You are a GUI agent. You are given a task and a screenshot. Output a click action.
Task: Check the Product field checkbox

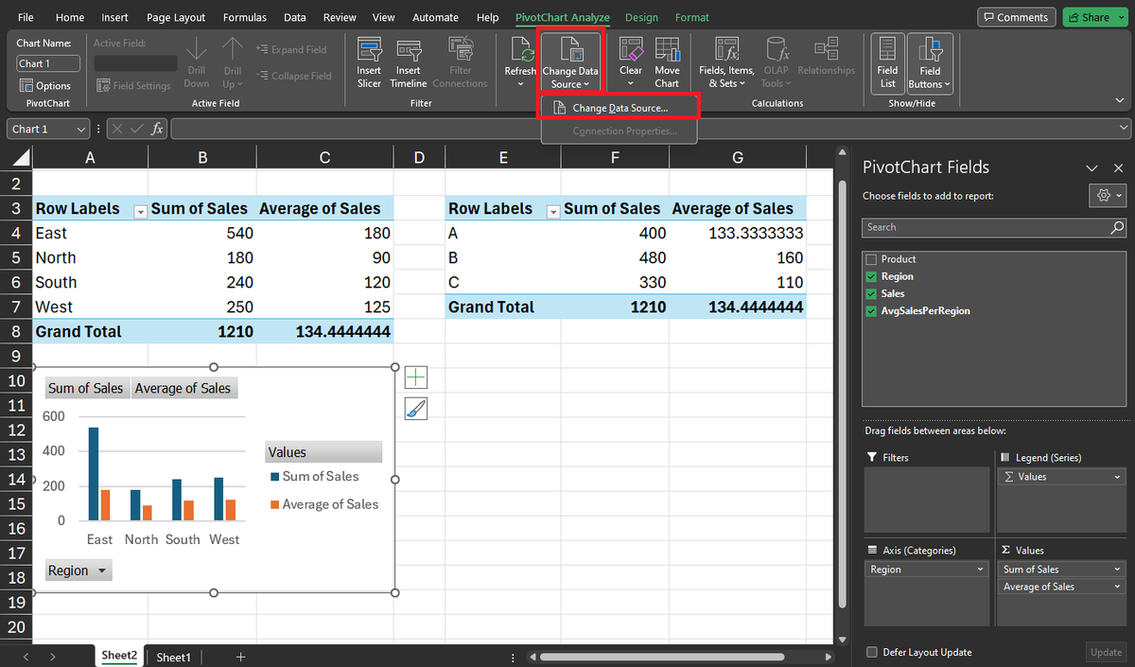[x=871, y=259]
